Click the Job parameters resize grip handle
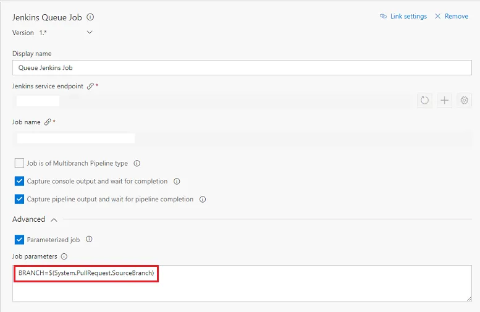The image size is (480, 312). coord(469,298)
